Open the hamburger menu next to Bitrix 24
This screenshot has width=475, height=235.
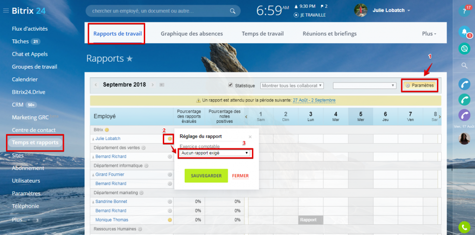(x=6, y=11)
